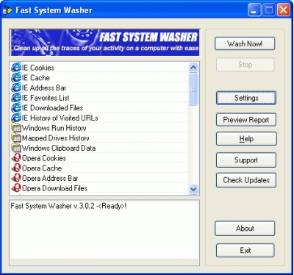The image size is (294, 275).
Task: Select the Opera Address Bar entry
Action: 99,178
